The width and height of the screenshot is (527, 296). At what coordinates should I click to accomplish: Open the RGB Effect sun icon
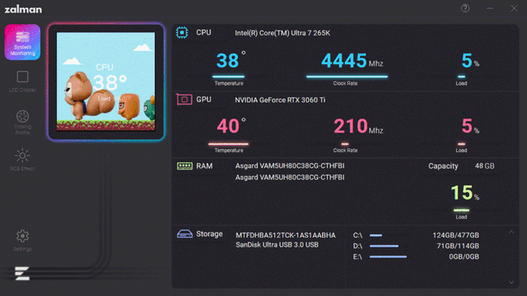pyautogui.click(x=22, y=155)
